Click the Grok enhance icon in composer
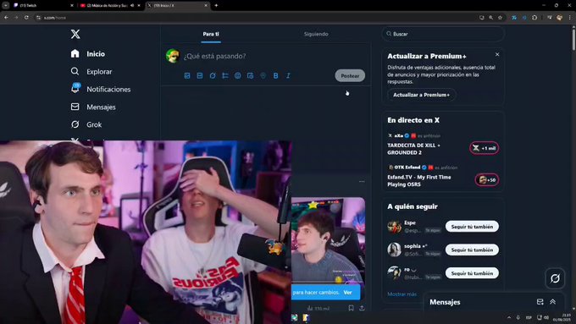 [213, 75]
